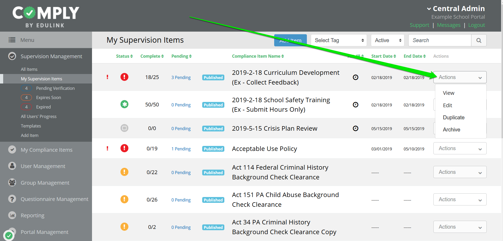Image resolution: width=503 pixels, height=241 pixels.
Task: Click Published badge on Crisis Plan Review row
Action: 213,129
